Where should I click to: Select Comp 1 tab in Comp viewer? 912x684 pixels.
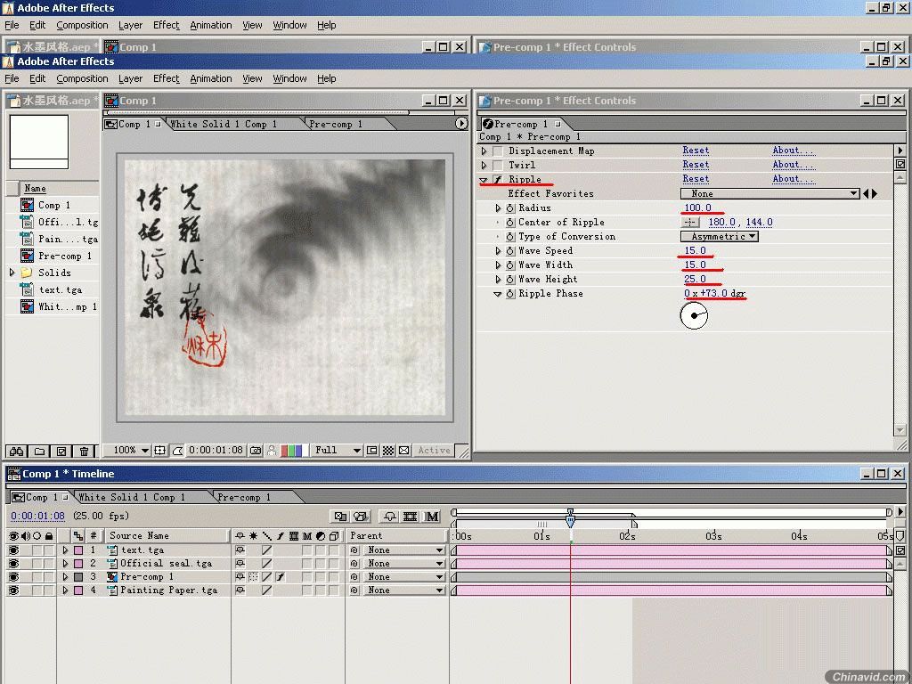134,124
